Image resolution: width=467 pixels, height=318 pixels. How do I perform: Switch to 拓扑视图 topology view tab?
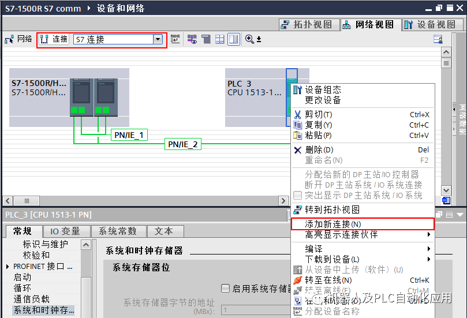[x=309, y=24]
